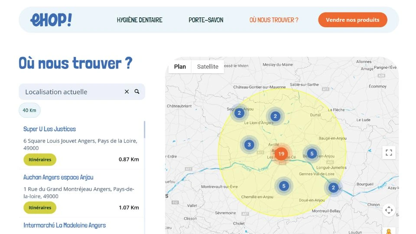Open Porte-Savon menu
The image size is (416, 234).
[206, 20]
